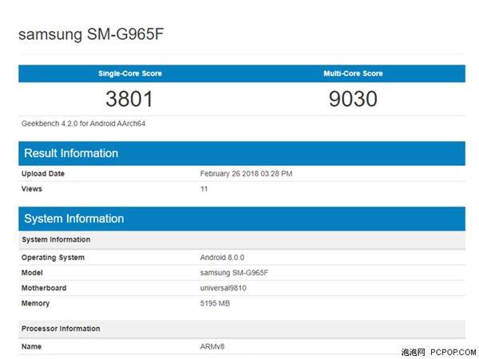Screen dimensions: 479x359
Task: Click the Result Information section header
Action: click(242, 153)
